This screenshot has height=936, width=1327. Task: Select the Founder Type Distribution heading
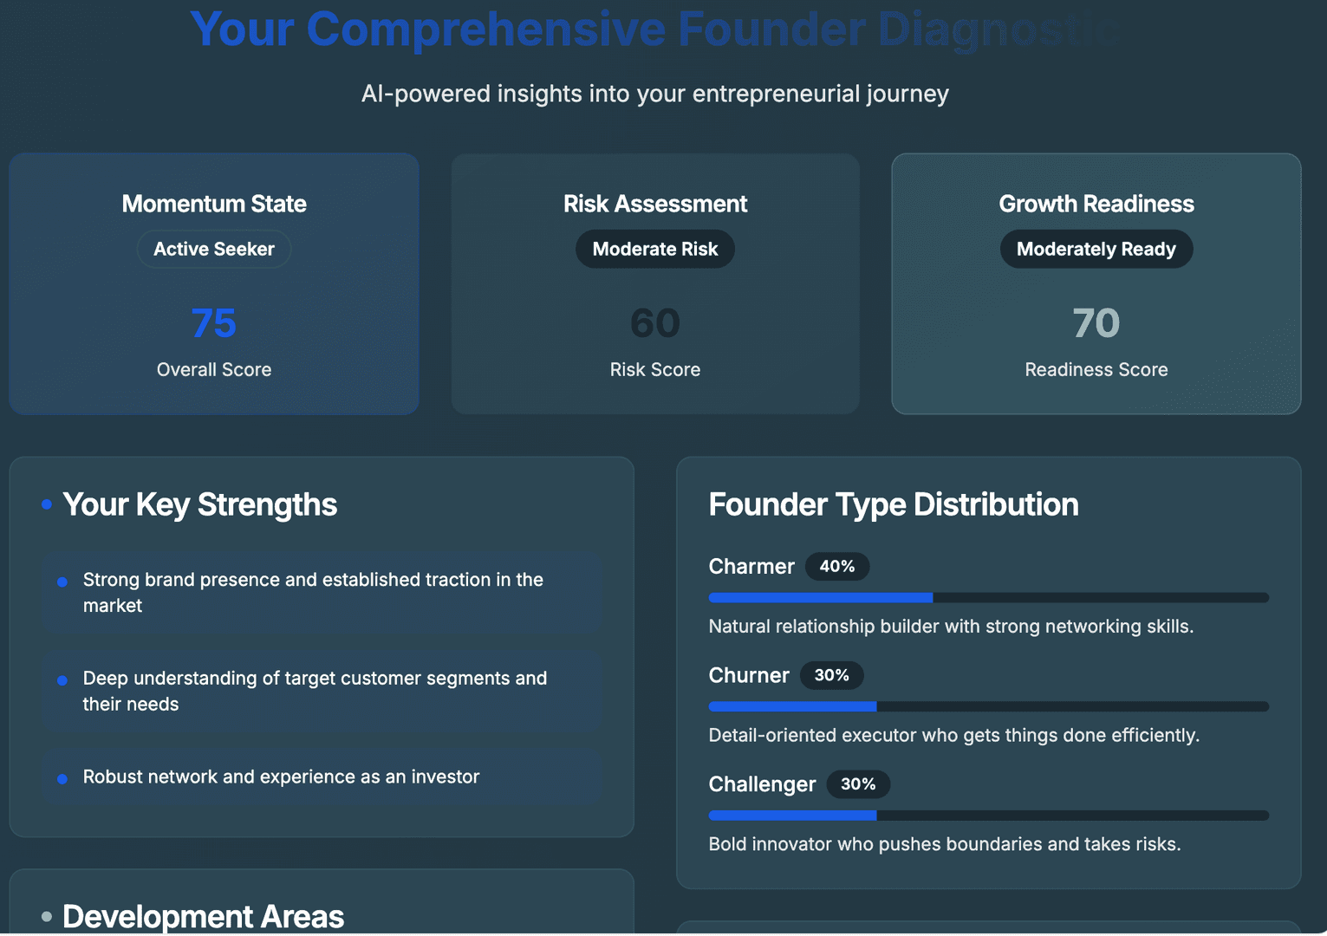894,504
